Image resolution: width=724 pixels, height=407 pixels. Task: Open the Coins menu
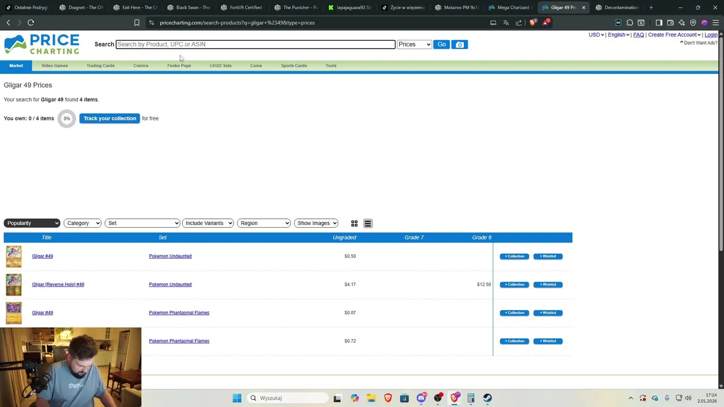pos(256,66)
